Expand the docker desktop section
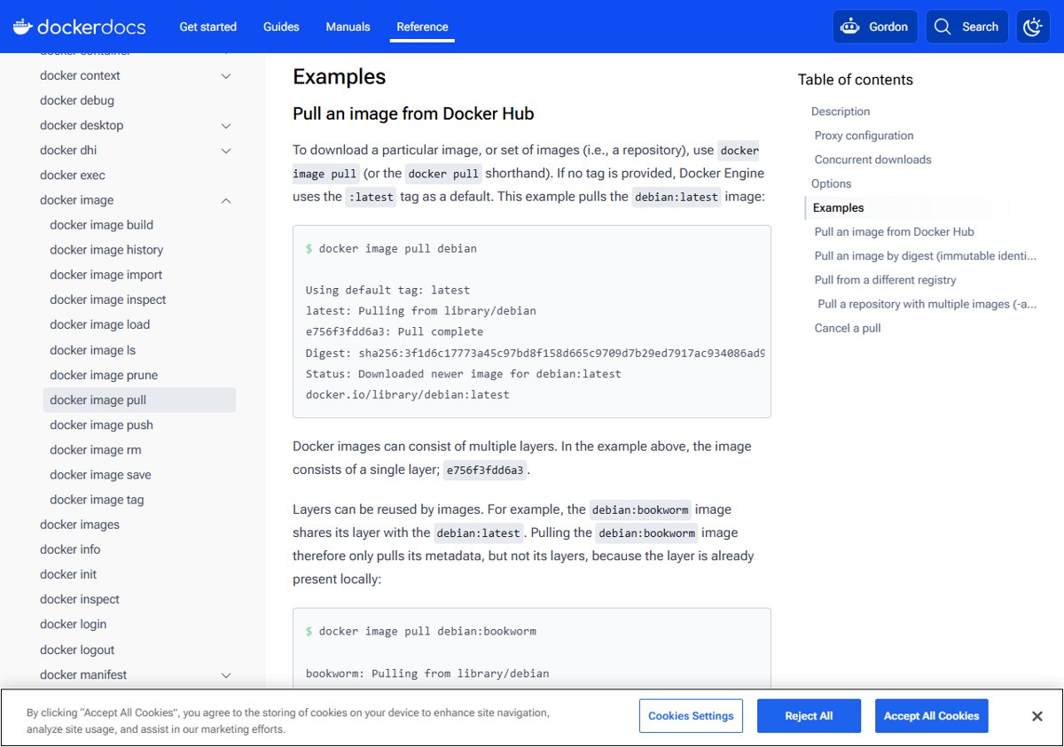Screen dimensions: 1064x747 [226, 126]
